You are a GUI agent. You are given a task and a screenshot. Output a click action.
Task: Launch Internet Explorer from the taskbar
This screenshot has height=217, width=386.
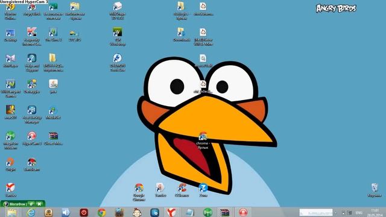(x=31, y=213)
